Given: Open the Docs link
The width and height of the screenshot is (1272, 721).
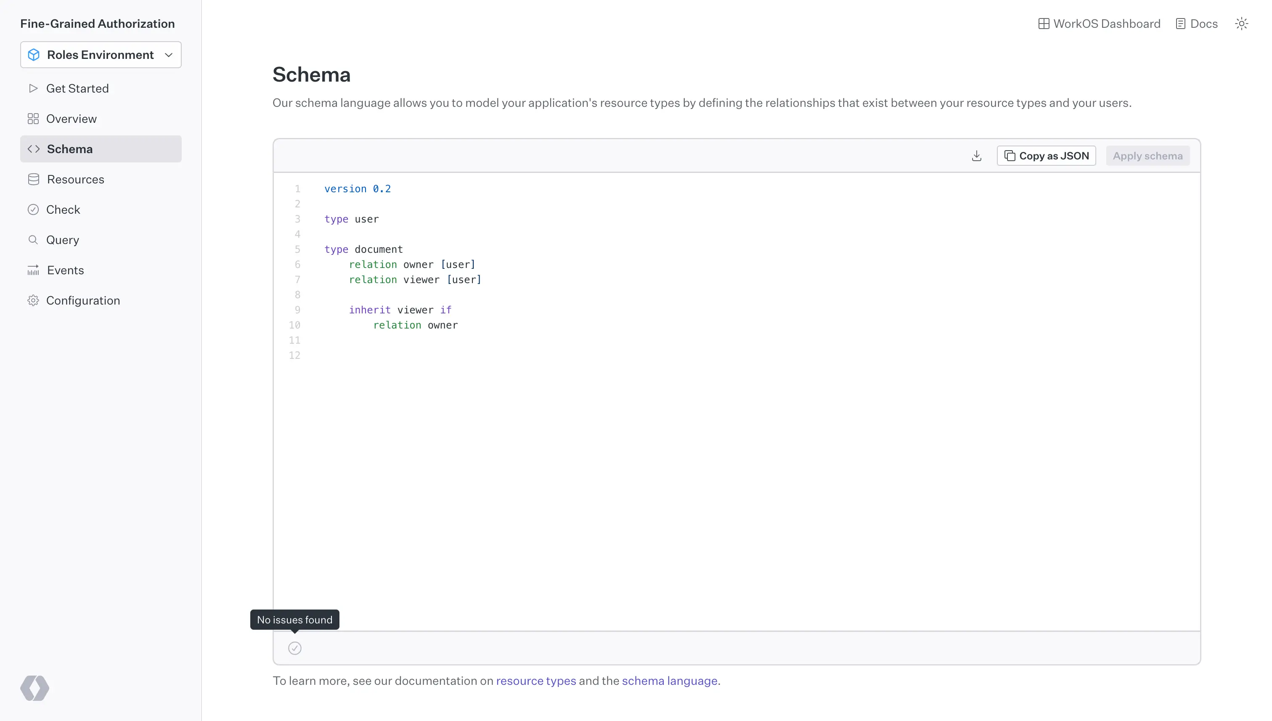Looking at the screenshot, I should [1197, 24].
